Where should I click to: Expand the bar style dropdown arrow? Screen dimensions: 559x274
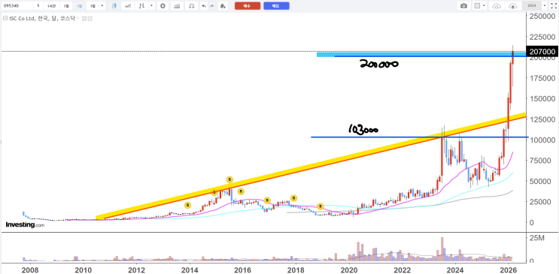(x=152, y=6)
